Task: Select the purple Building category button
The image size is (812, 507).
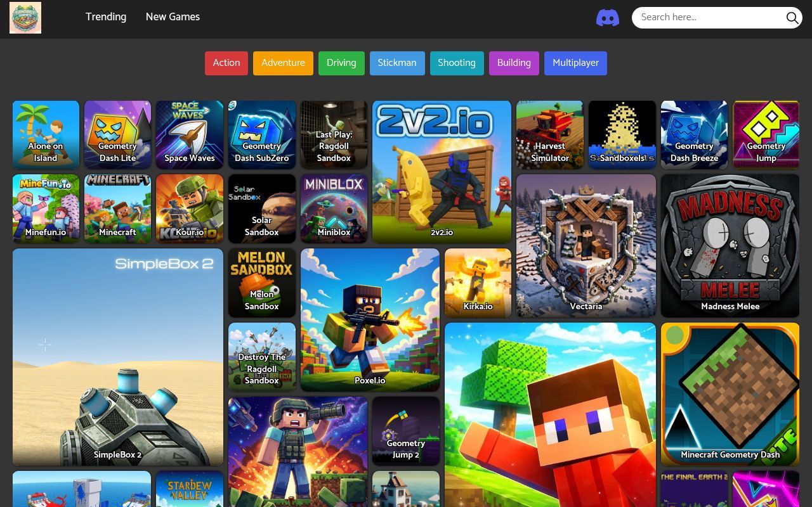Action: (514, 63)
